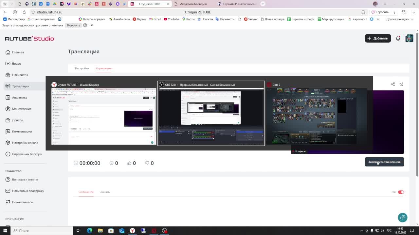
Task: Click the Настройки канала gear icon
Action: click(x=8, y=143)
